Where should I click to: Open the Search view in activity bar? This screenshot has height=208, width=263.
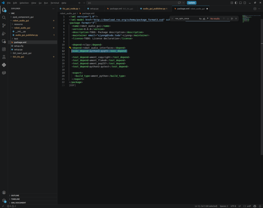(x=4, y=18)
